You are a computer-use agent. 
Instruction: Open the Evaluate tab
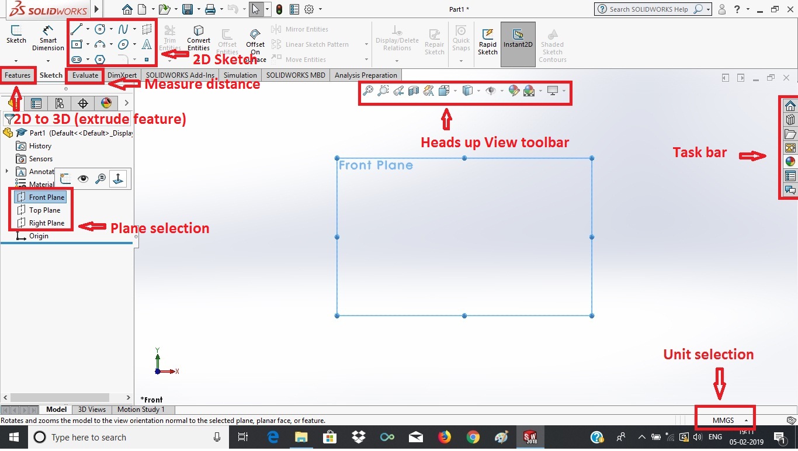[85, 75]
